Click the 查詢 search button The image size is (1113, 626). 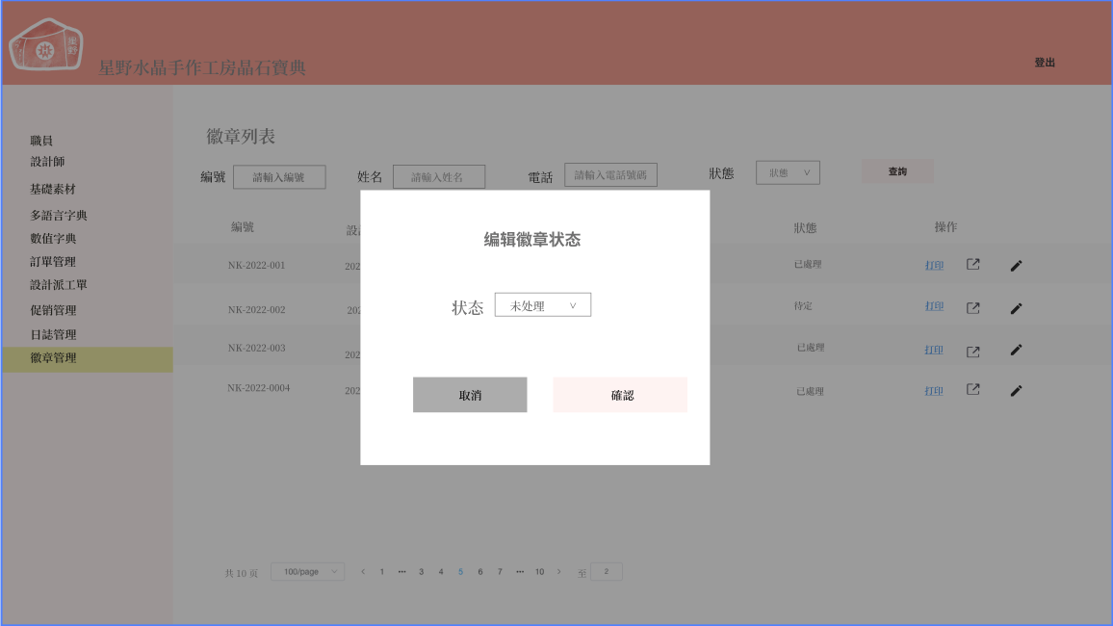[897, 171]
